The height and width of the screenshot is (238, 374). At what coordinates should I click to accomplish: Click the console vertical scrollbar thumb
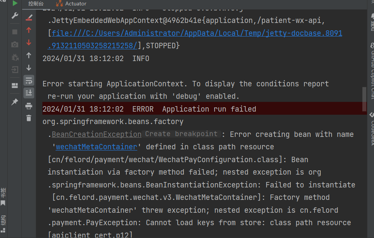pyautogui.click(x=364, y=99)
